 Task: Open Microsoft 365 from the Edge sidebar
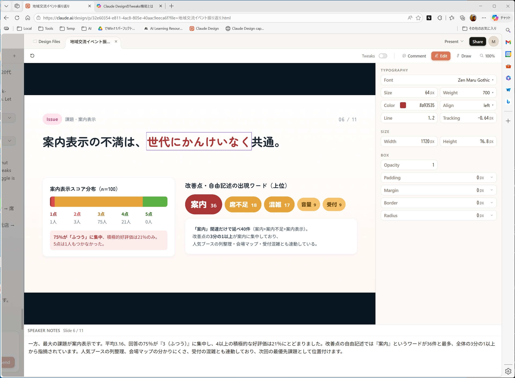click(508, 78)
